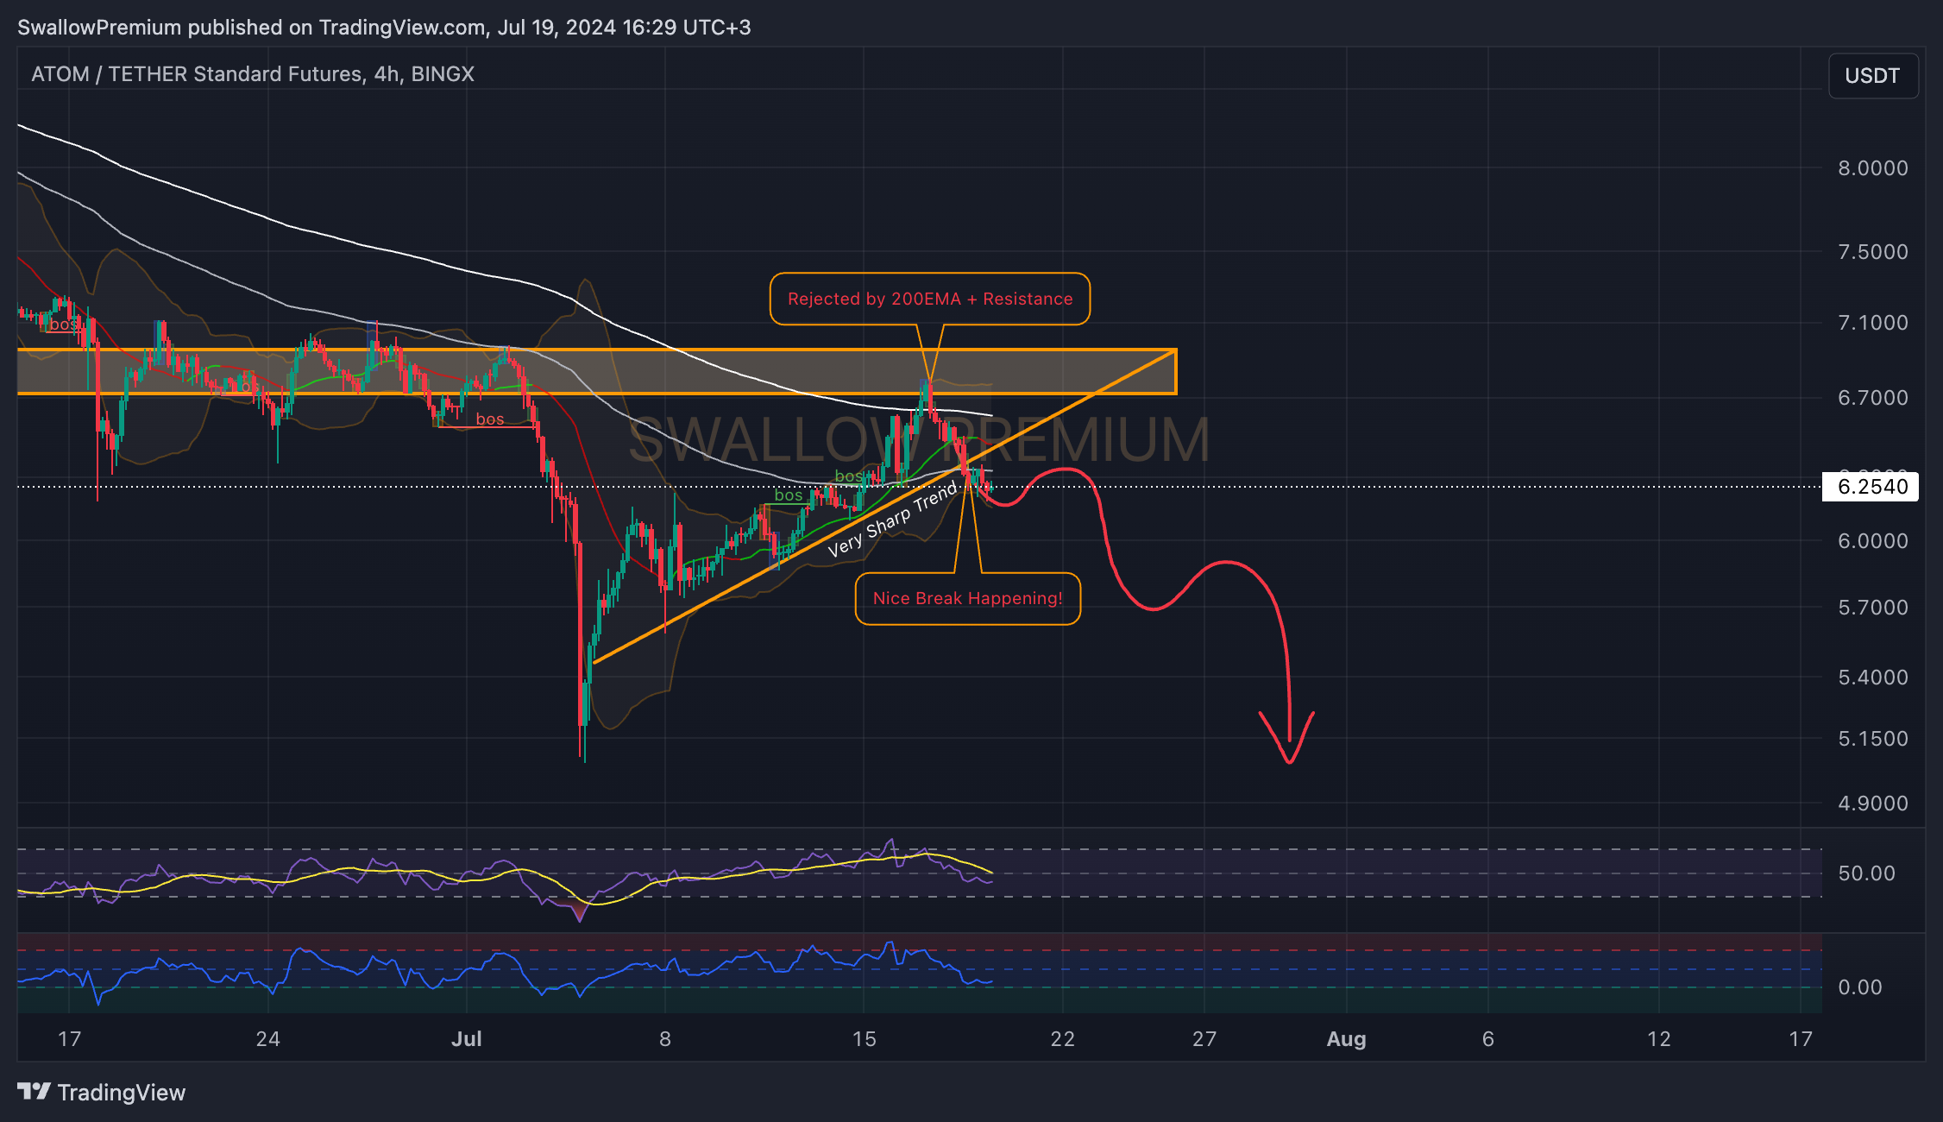The image size is (1943, 1122).
Task: Click the 12 date label on time axis
Action: tap(1659, 1039)
